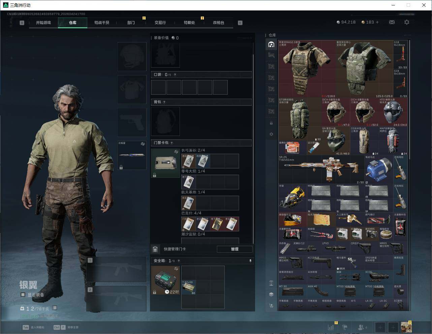The height and width of the screenshot is (334, 432).
Task: Select the XCOG scope in the stash
Action: [378, 277]
